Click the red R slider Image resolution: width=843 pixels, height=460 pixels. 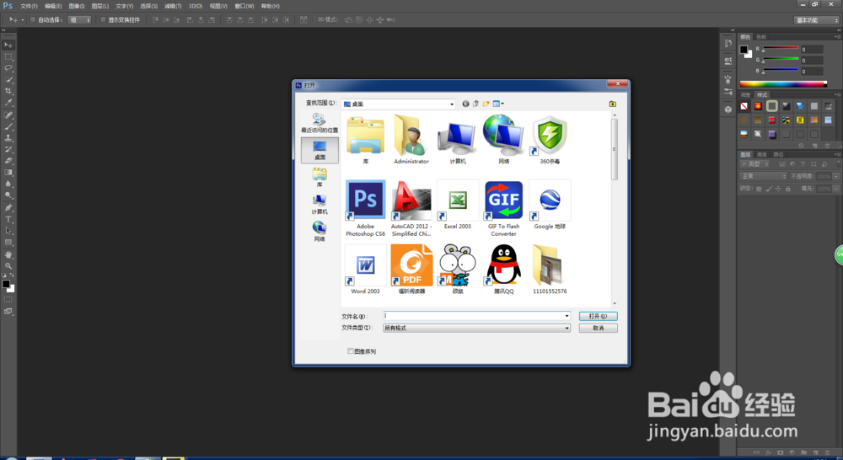pyautogui.click(x=781, y=48)
